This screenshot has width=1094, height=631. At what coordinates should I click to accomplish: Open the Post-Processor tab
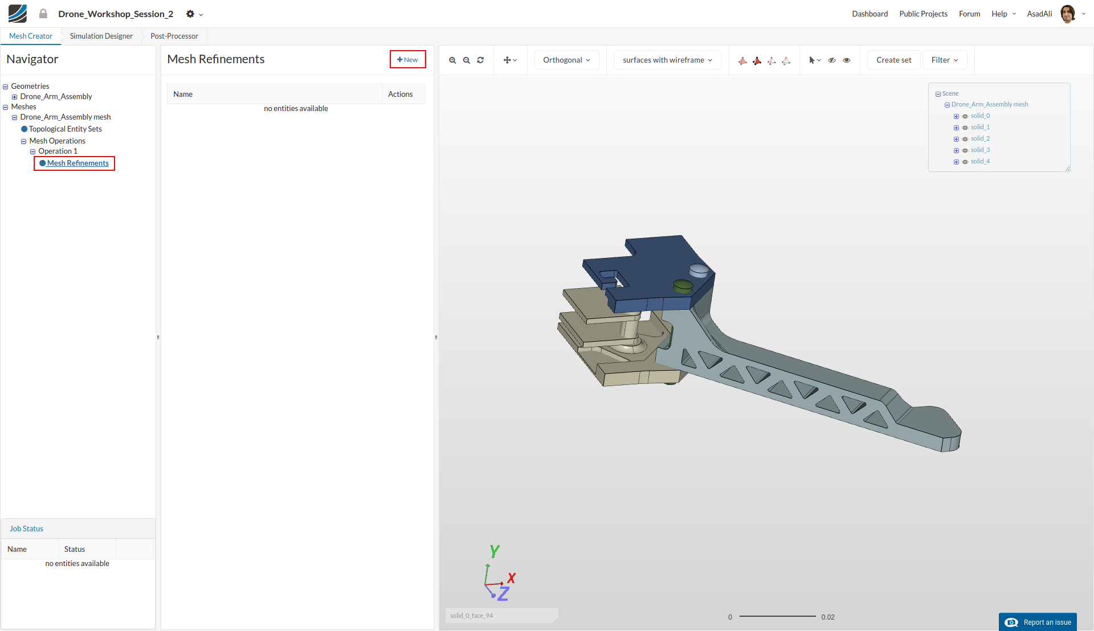(174, 36)
